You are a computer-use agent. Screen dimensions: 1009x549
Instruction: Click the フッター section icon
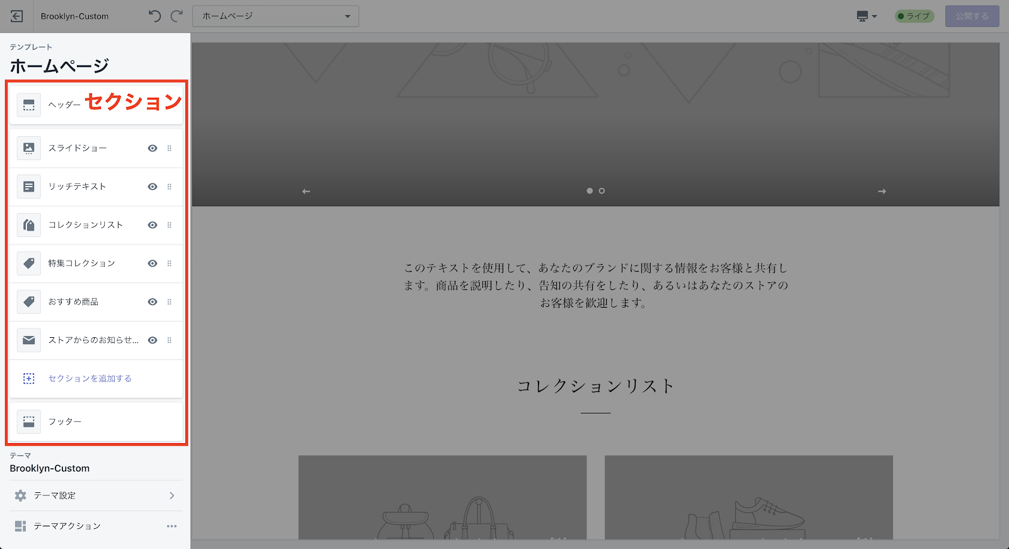coord(29,422)
